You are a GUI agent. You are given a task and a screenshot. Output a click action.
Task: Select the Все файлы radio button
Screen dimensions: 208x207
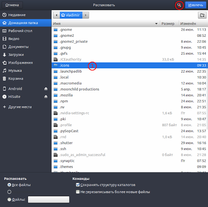(x=9, y=185)
